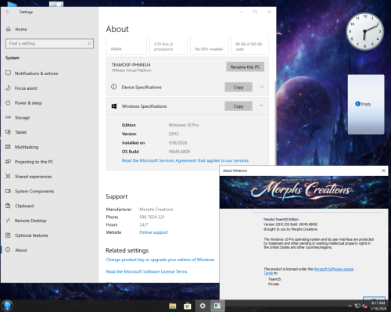This screenshot has height=312, width=391.
Task: Open the Microsoft Services Agreement link
Action: [185, 160]
